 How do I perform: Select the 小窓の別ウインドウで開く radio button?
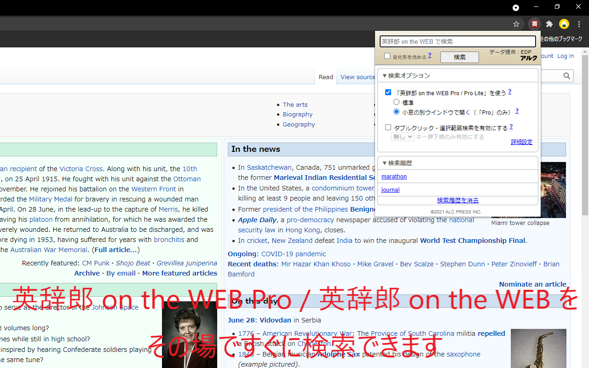click(x=396, y=112)
